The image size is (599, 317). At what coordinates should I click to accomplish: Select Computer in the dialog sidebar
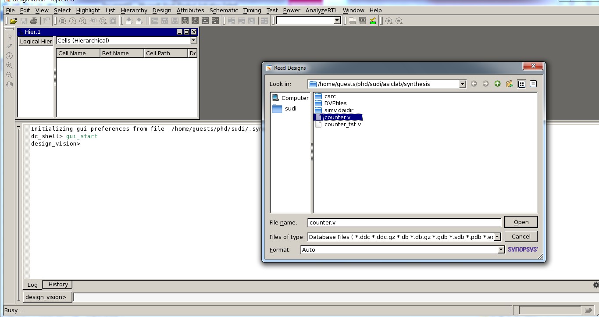pyautogui.click(x=290, y=98)
